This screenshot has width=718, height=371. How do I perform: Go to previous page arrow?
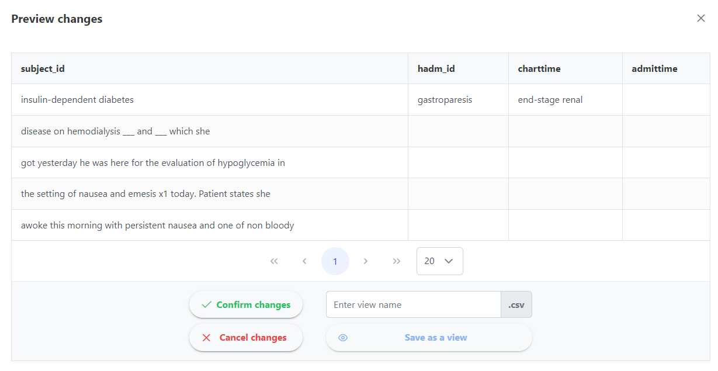304,261
